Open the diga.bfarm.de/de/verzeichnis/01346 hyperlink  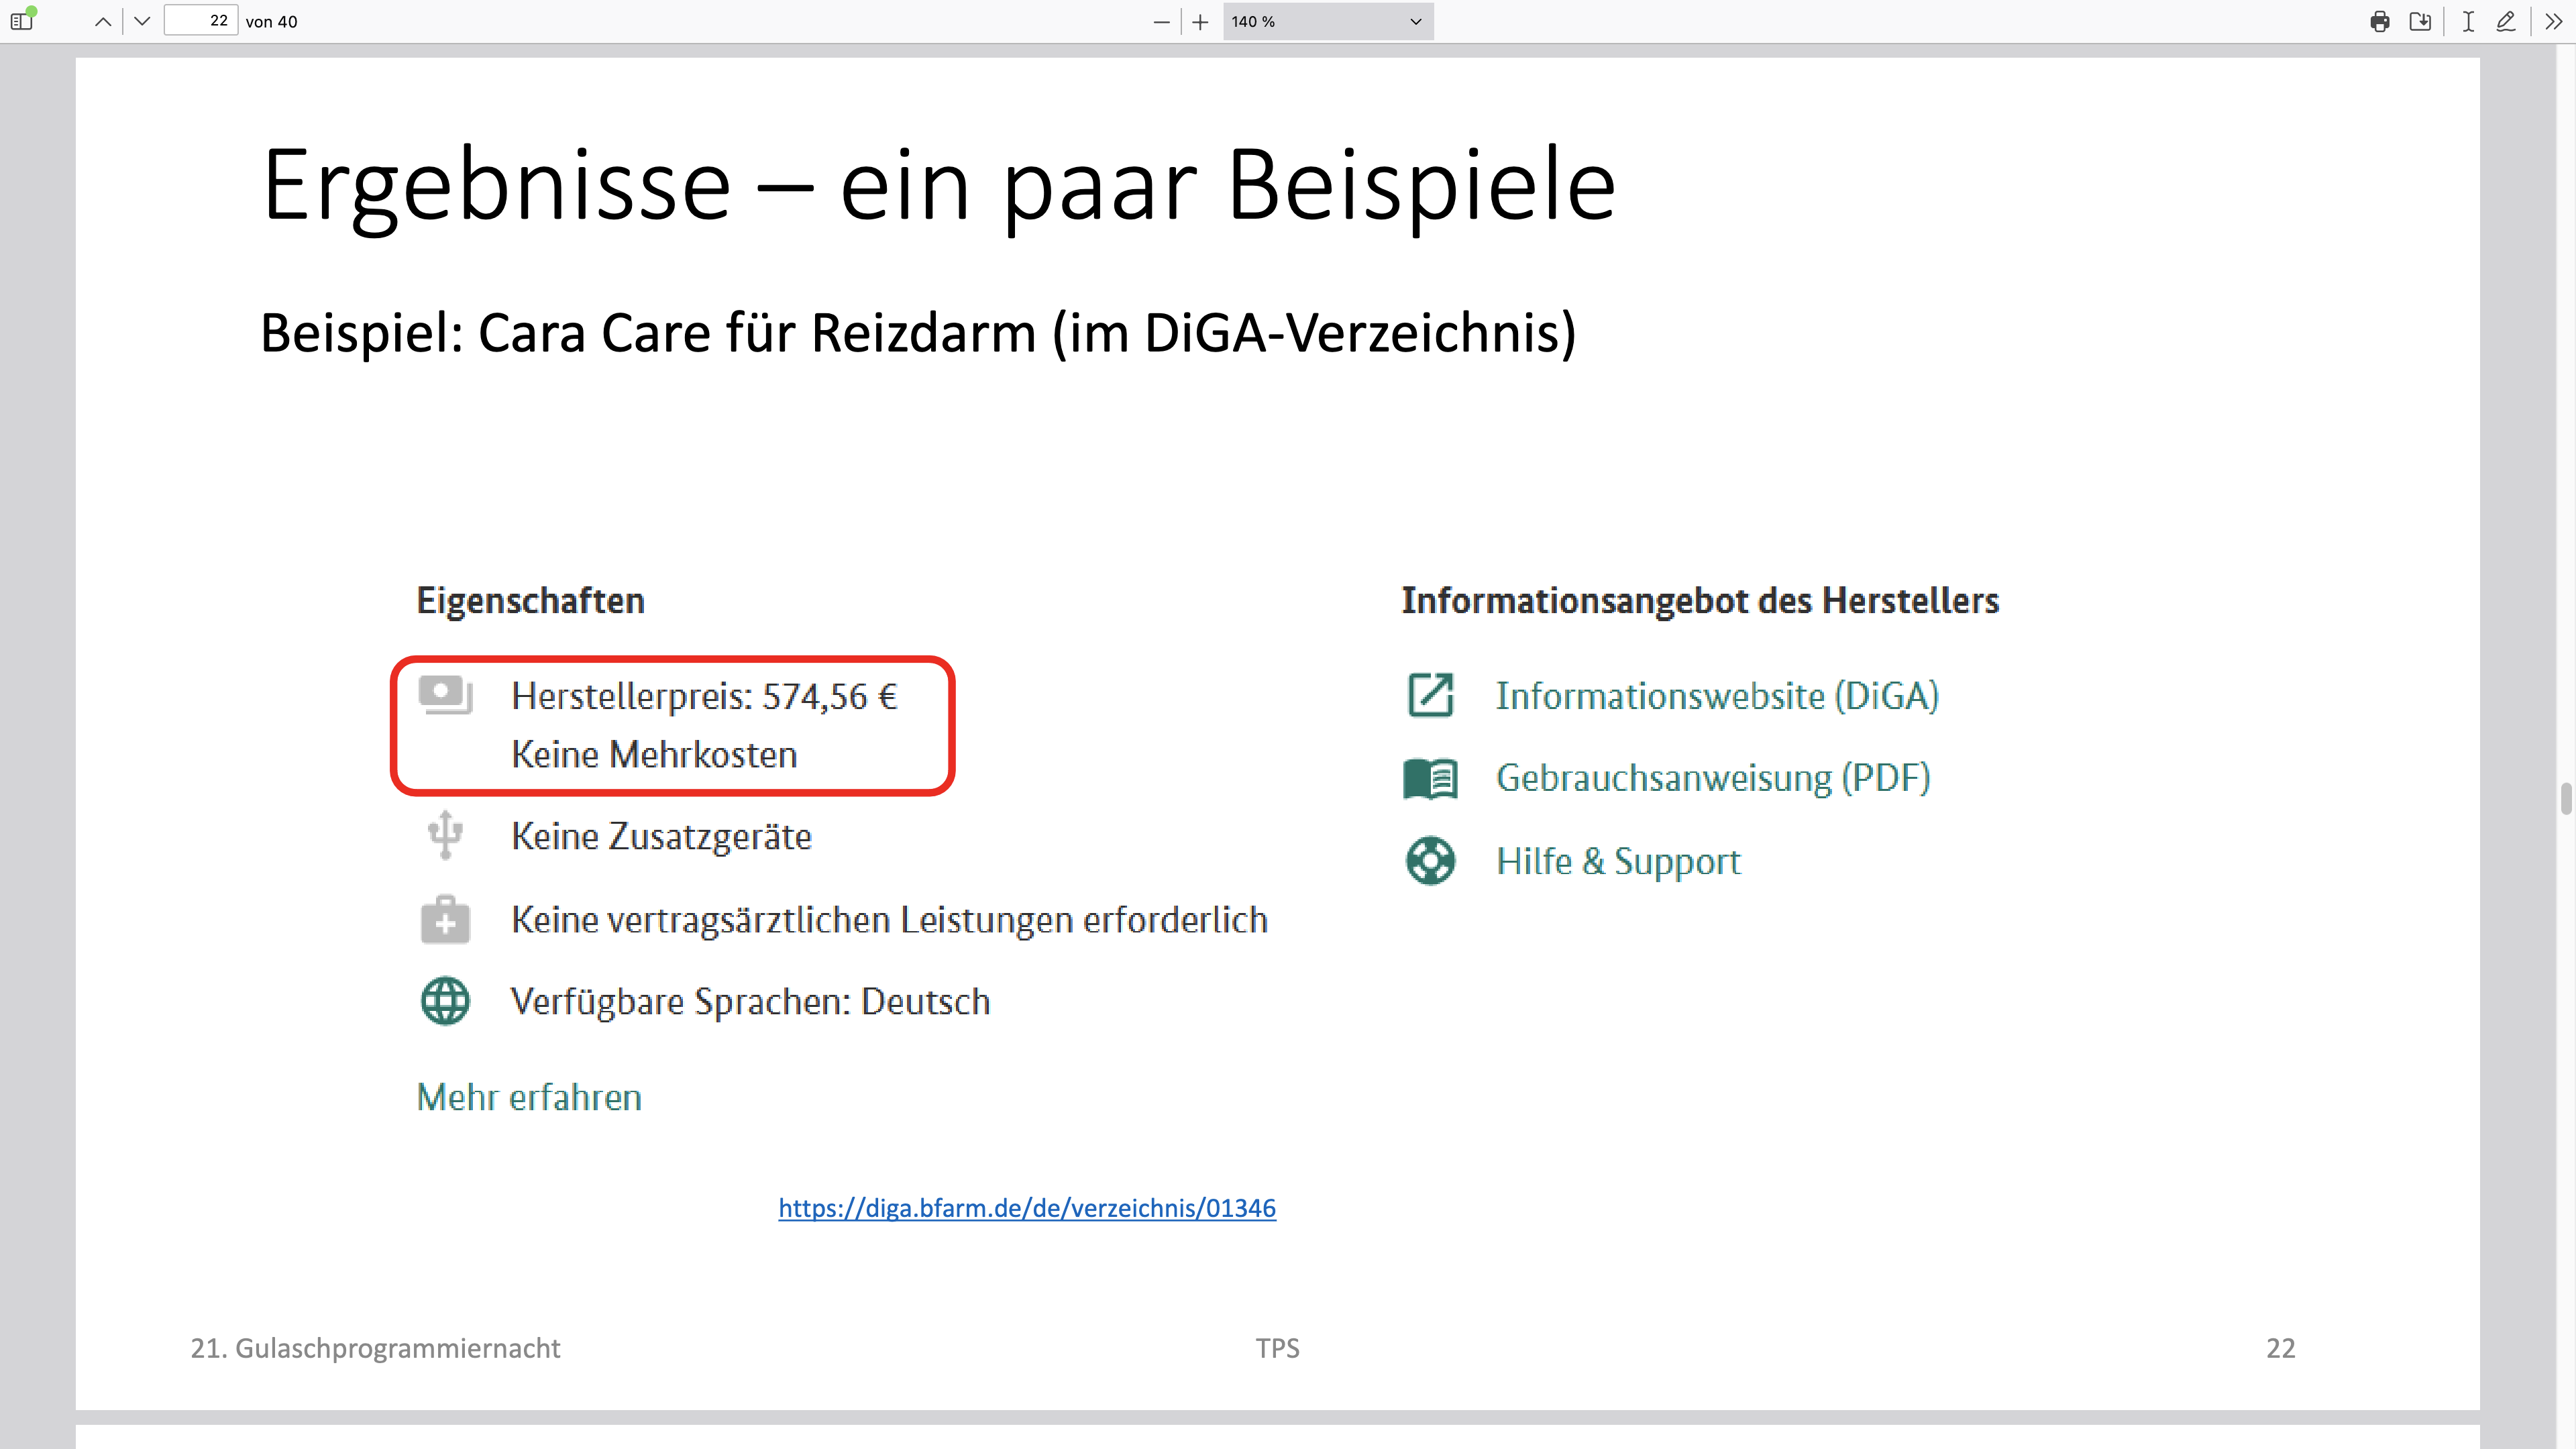(x=1026, y=1208)
